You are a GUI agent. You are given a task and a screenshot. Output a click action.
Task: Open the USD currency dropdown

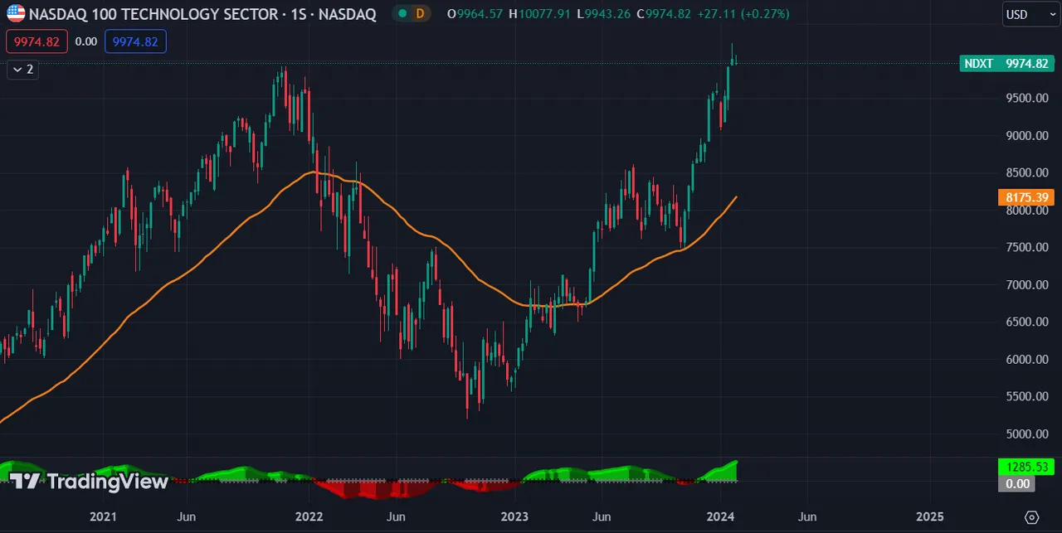click(x=1031, y=14)
